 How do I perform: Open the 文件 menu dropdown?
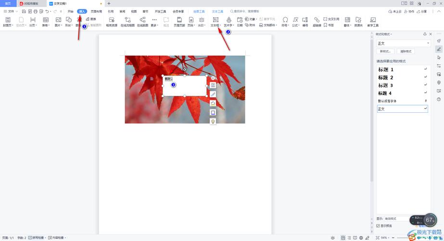click(x=11, y=12)
